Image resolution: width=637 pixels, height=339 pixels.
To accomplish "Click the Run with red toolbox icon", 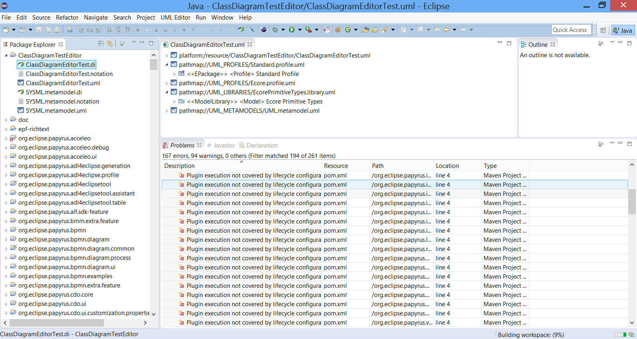I will tap(308, 30).
